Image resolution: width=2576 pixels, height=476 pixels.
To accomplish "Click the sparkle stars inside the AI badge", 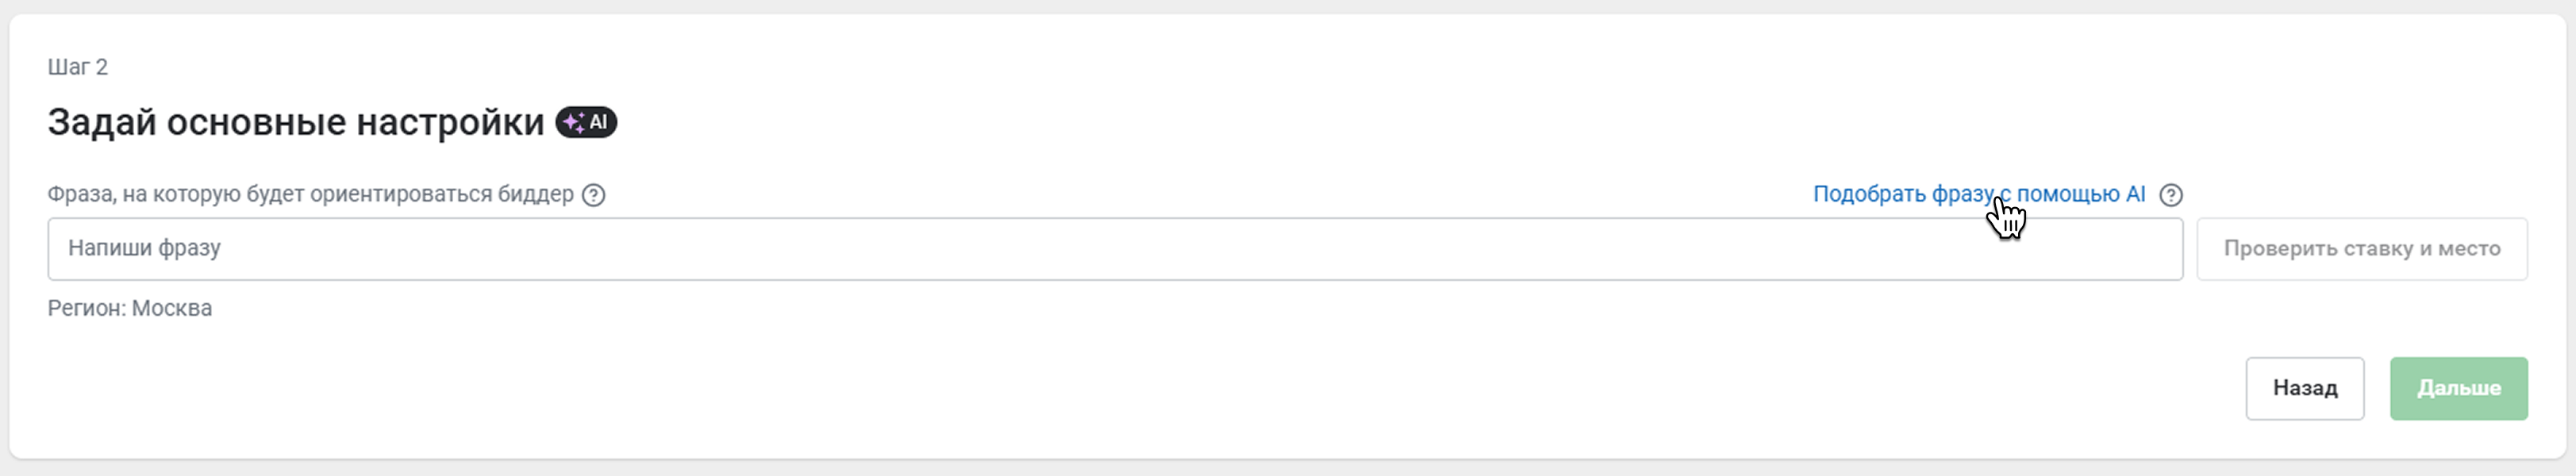I will [573, 123].
